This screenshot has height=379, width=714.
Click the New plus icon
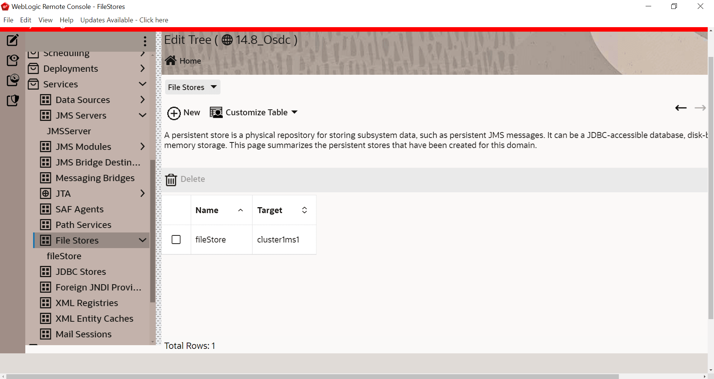[174, 113]
